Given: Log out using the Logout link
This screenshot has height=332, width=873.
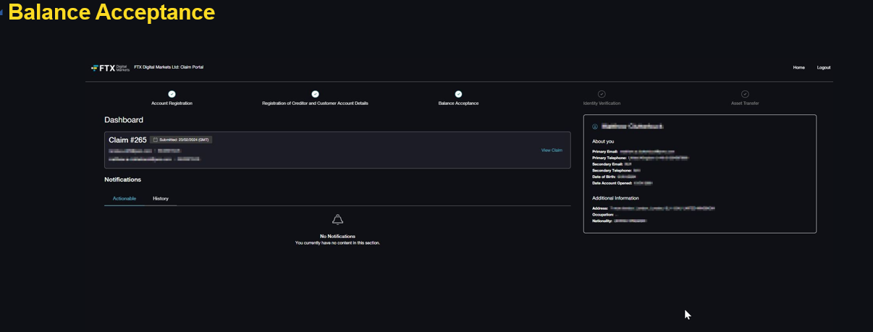Looking at the screenshot, I should pos(824,67).
